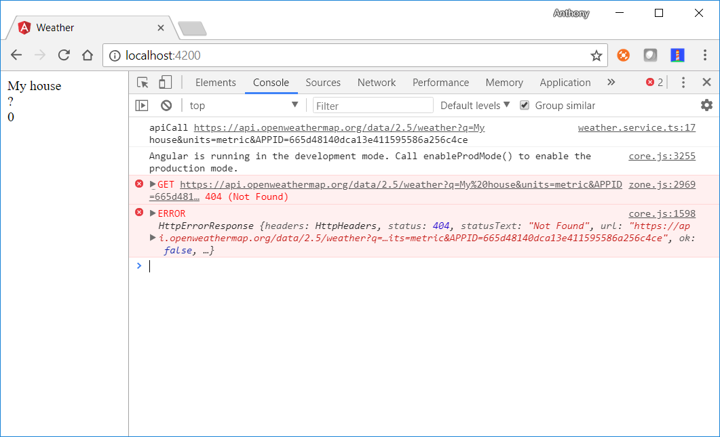Open a new browser tab
This screenshot has width=720, height=437.
click(x=193, y=28)
